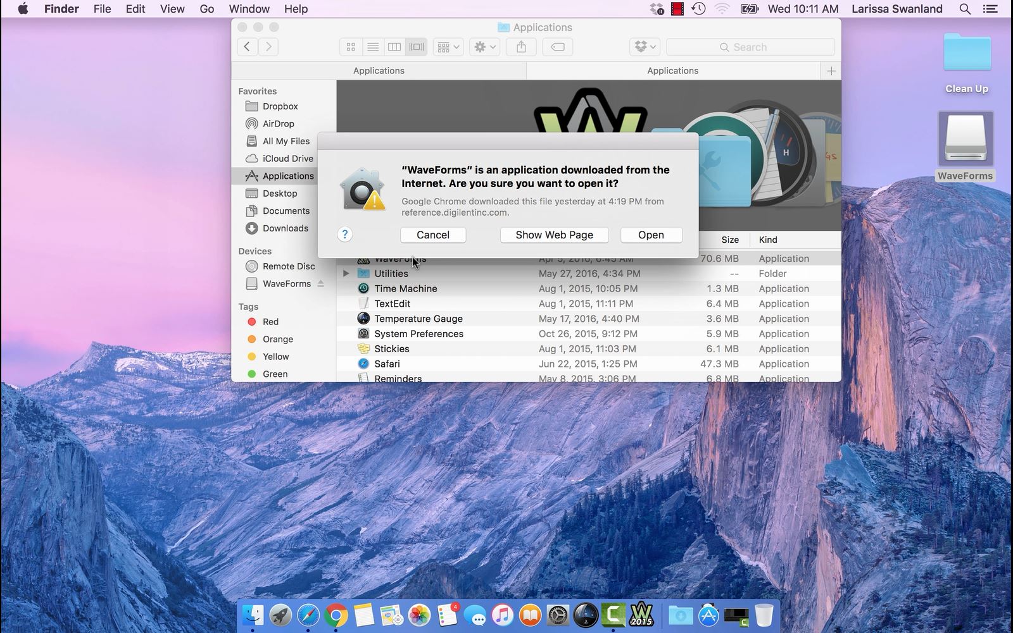Screen dimensions: 1013x633
Task: Switch to list view
Action: pos(373,47)
